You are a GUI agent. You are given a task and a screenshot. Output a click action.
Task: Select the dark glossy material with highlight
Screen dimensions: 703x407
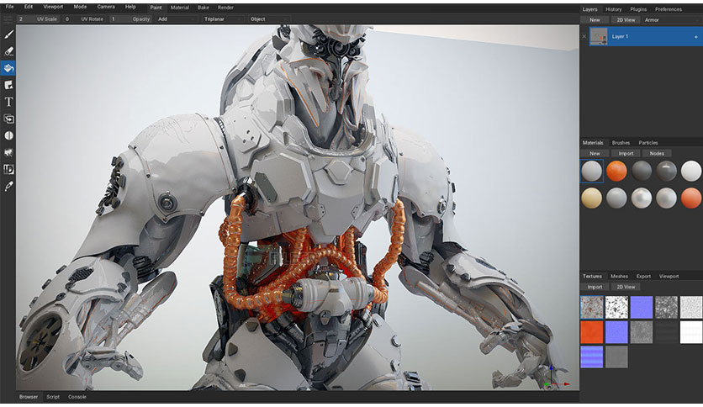pos(666,172)
